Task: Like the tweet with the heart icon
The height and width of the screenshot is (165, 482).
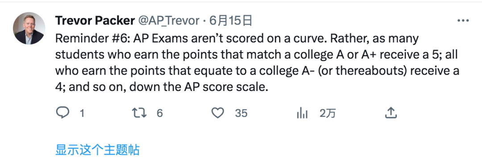Action: [218, 113]
